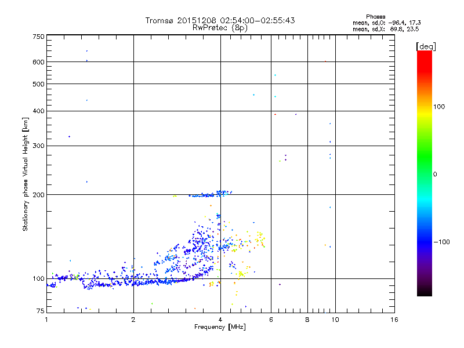Click the cyan data point near 540 km
The height and width of the screenshot is (348, 464).
coord(275,75)
